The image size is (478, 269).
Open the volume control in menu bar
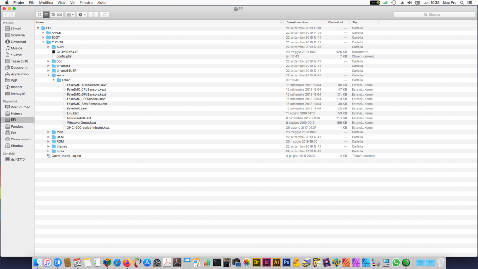(x=410, y=3)
